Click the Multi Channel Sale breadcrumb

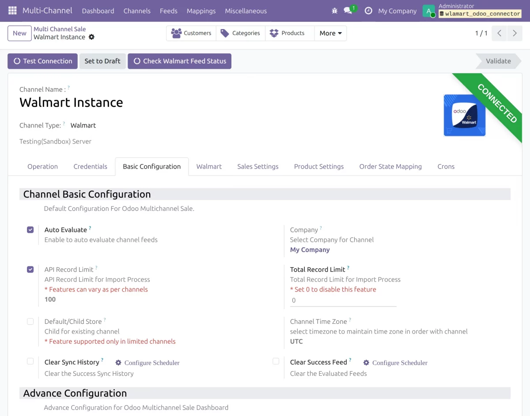[60, 29]
